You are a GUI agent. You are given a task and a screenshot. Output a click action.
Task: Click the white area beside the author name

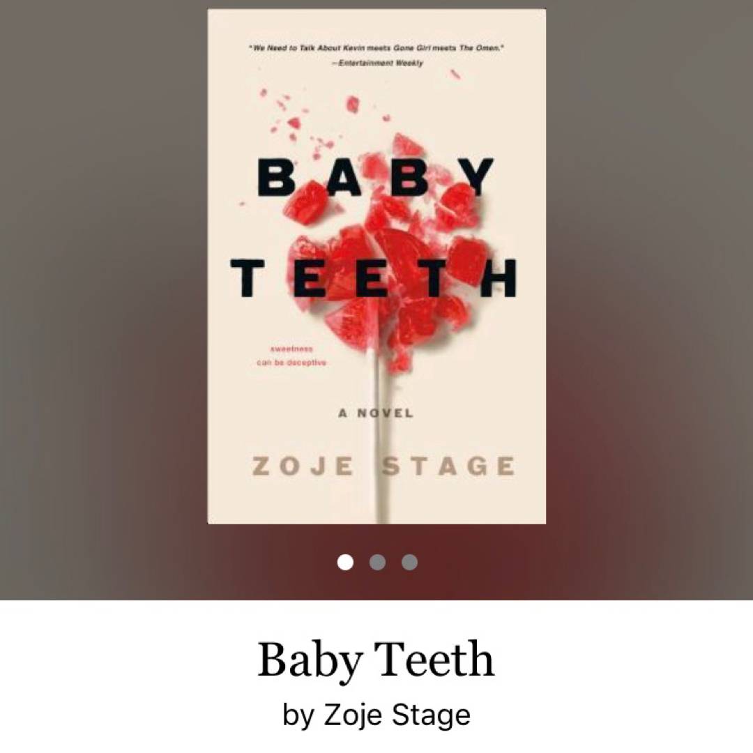pyautogui.click(x=600, y=715)
